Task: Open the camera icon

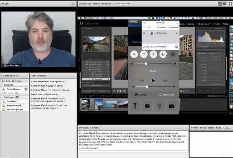Action: coord(172,105)
